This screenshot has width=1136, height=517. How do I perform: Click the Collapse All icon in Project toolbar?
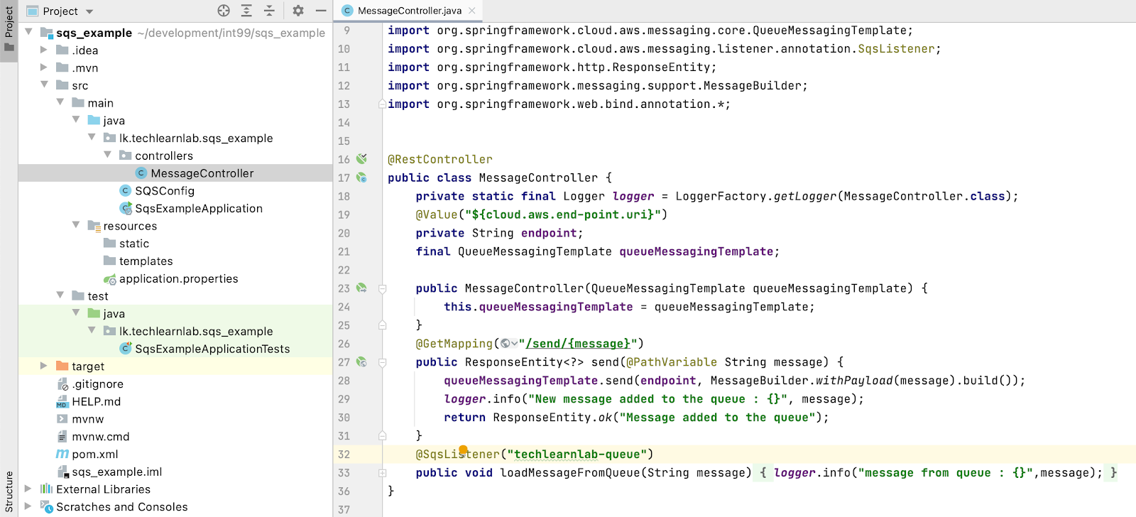(x=269, y=11)
